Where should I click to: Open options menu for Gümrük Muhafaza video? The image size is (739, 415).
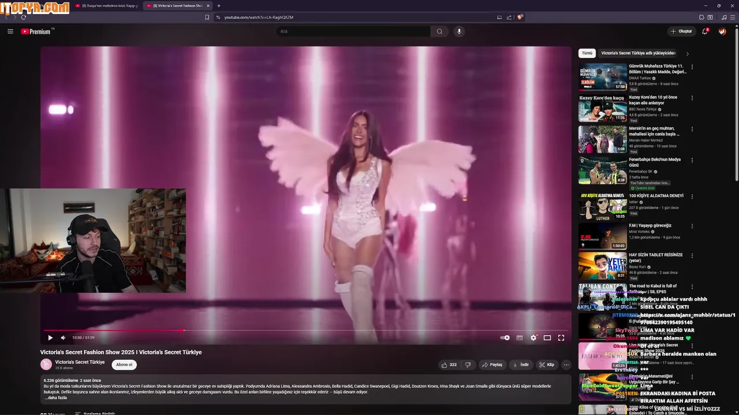(692, 67)
